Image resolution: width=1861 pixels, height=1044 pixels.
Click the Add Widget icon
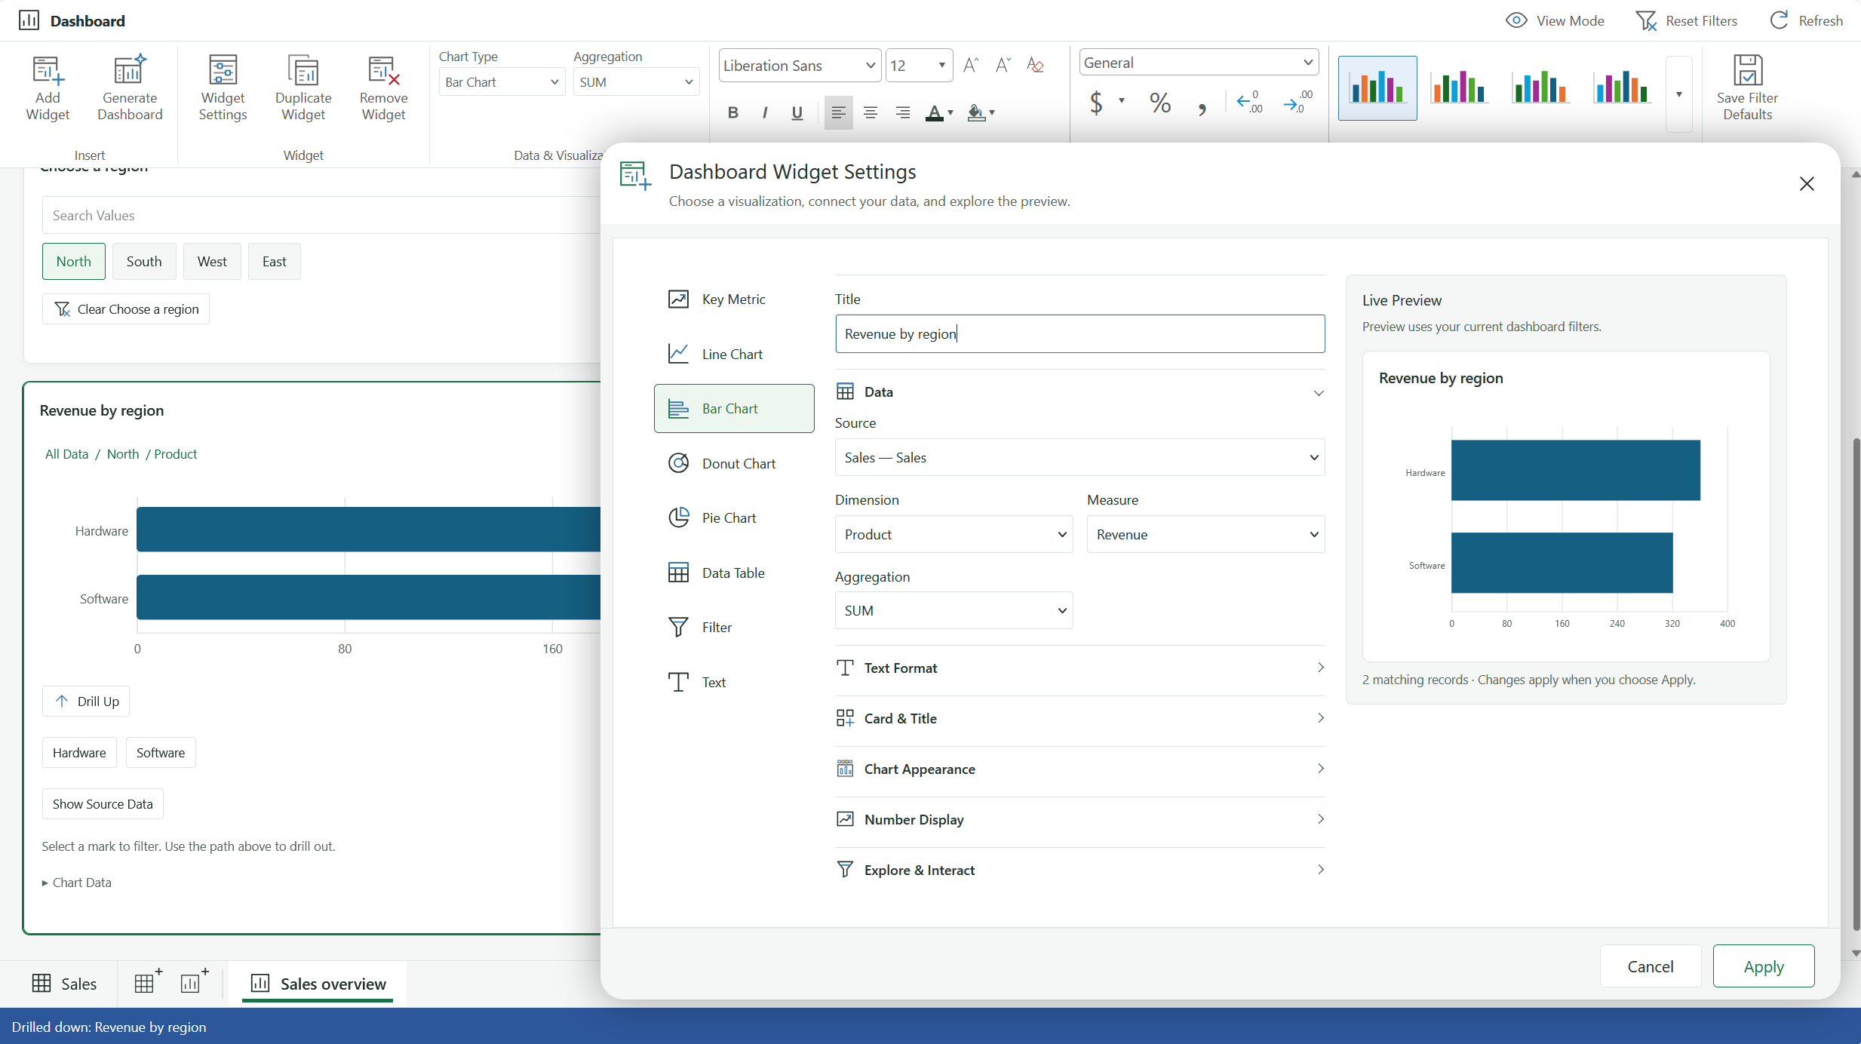point(48,69)
